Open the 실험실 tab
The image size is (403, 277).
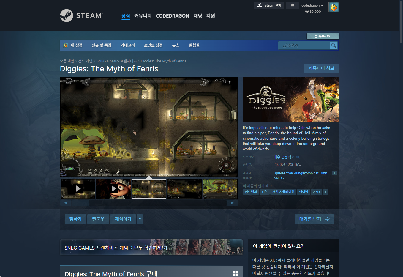click(x=194, y=45)
